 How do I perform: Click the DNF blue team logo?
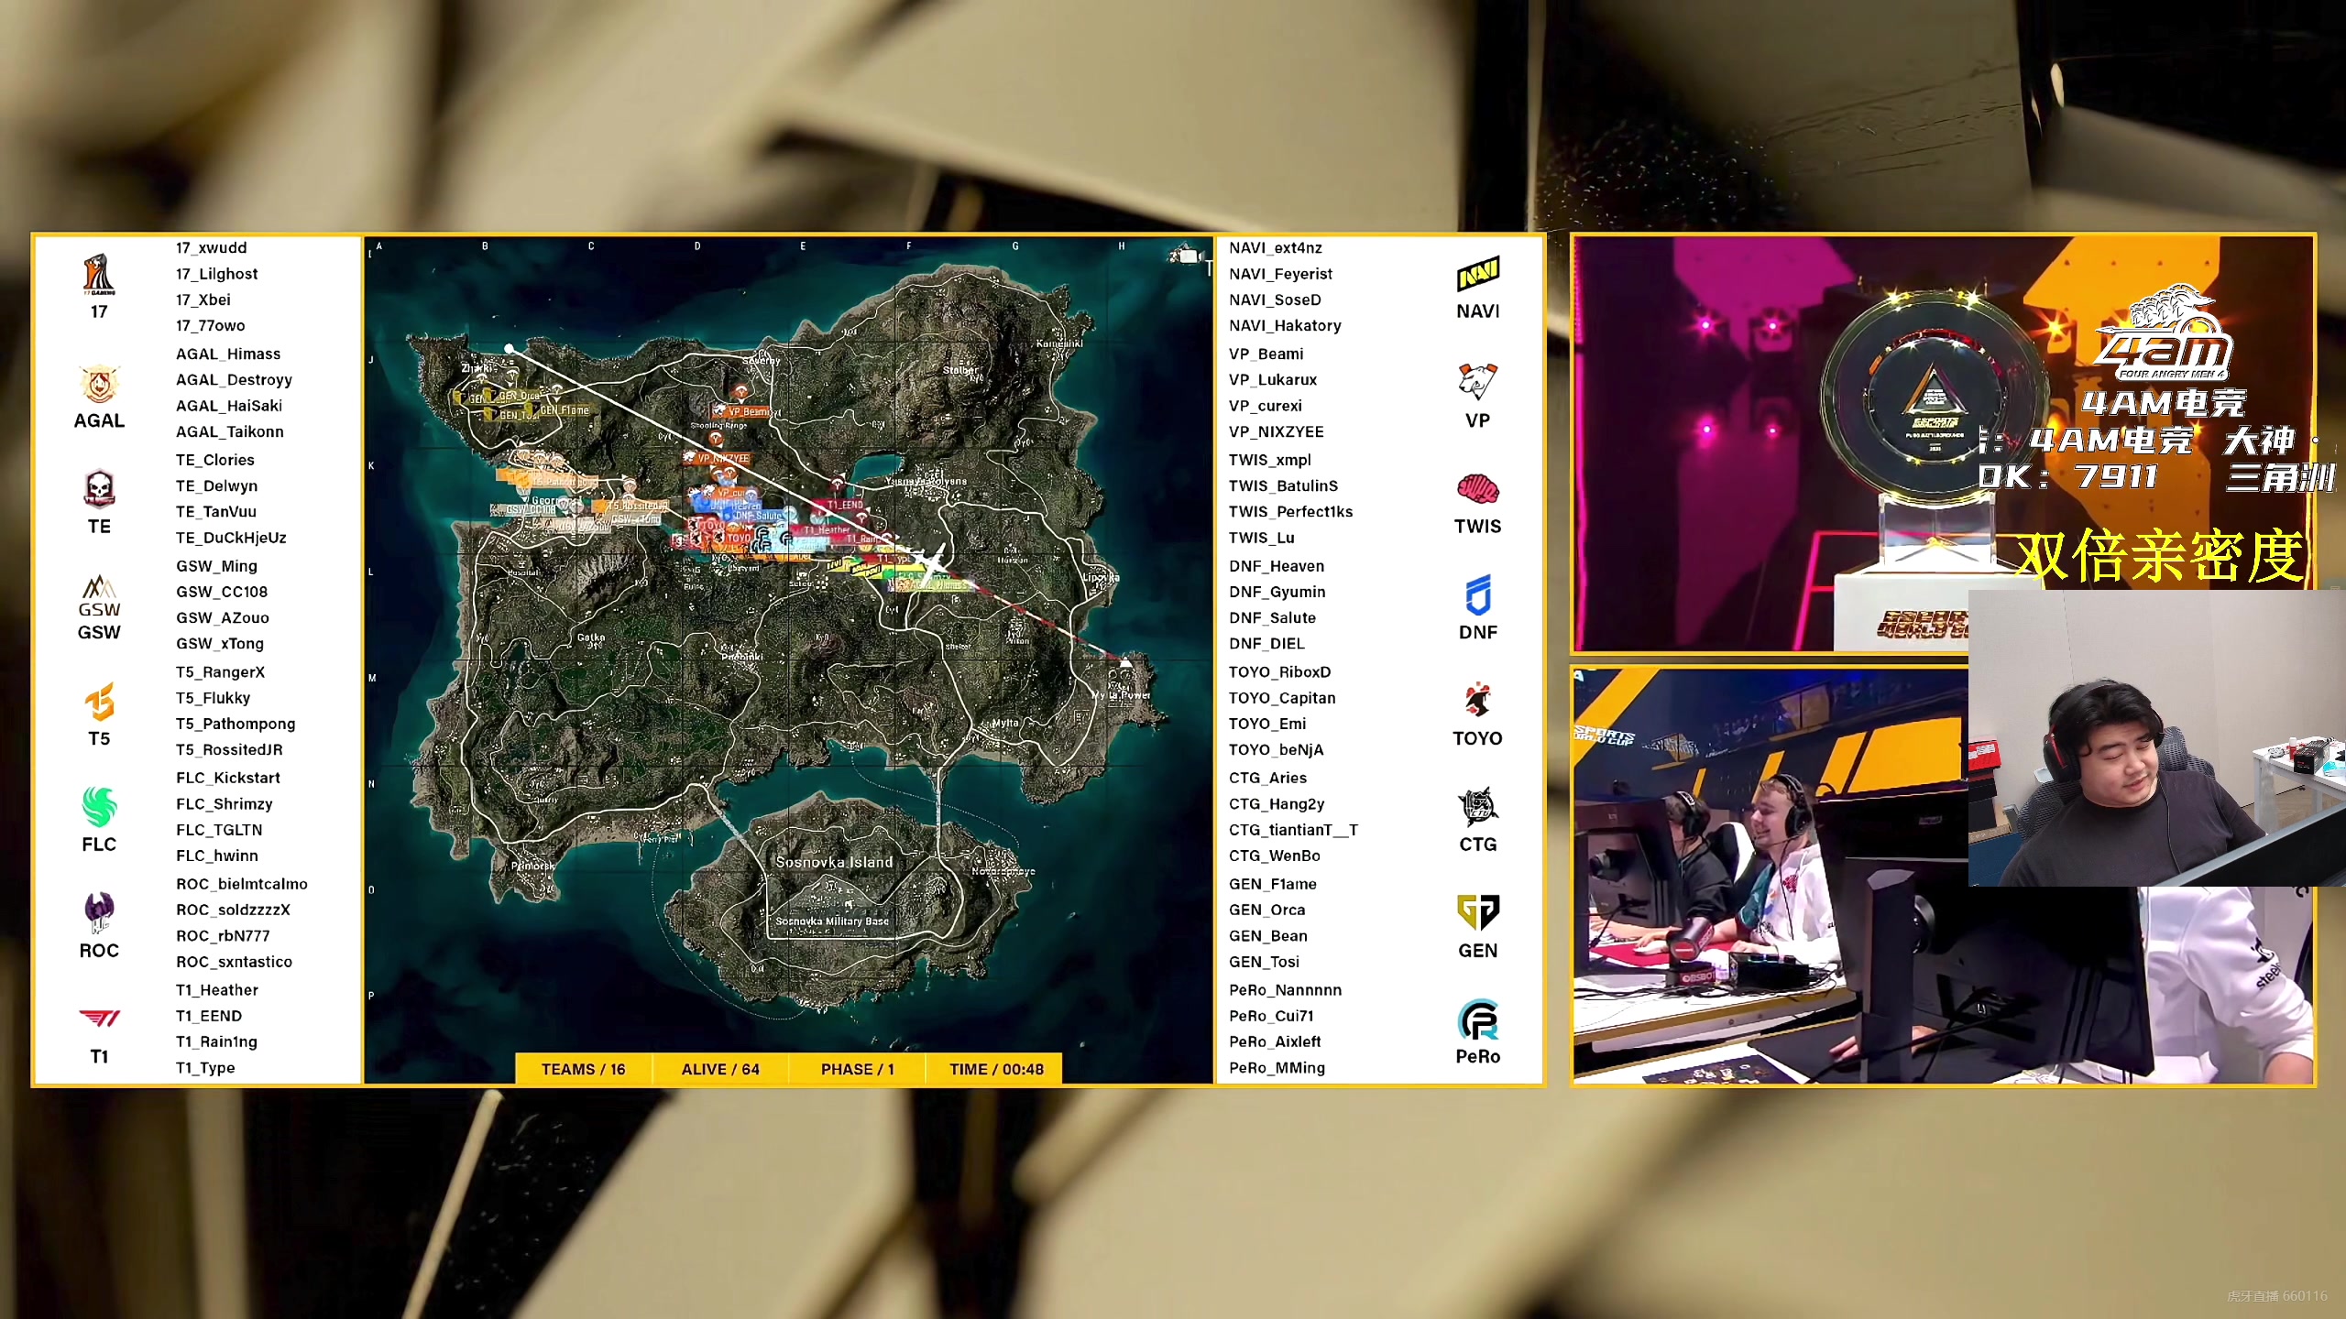tap(1477, 595)
